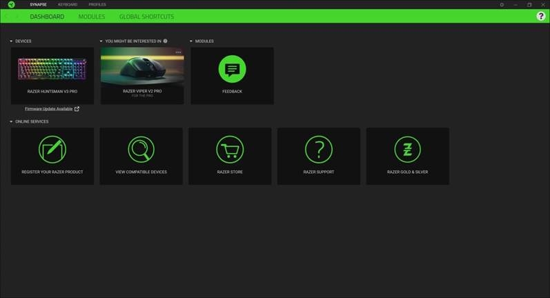Open settings gear icon in title bar
Viewport: 550px width, 298px height.
pos(502,5)
